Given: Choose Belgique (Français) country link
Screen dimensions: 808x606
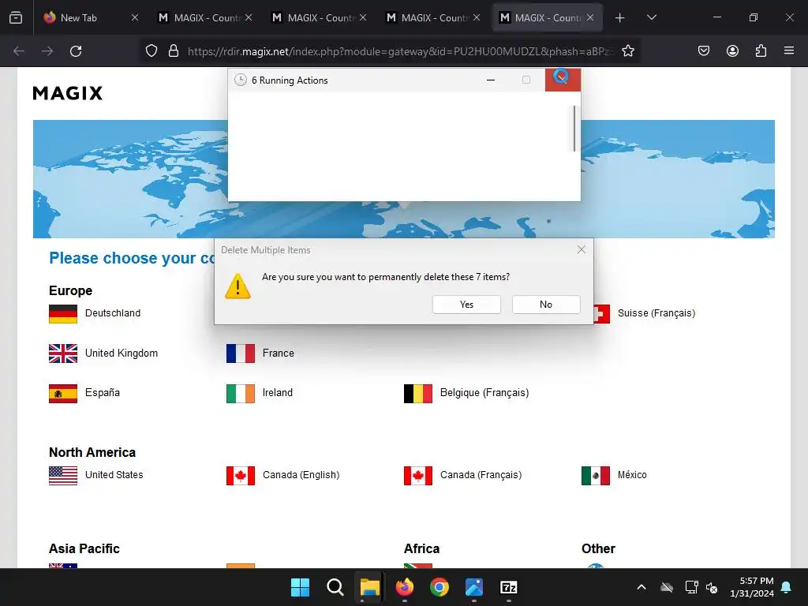Looking at the screenshot, I should tap(484, 393).
